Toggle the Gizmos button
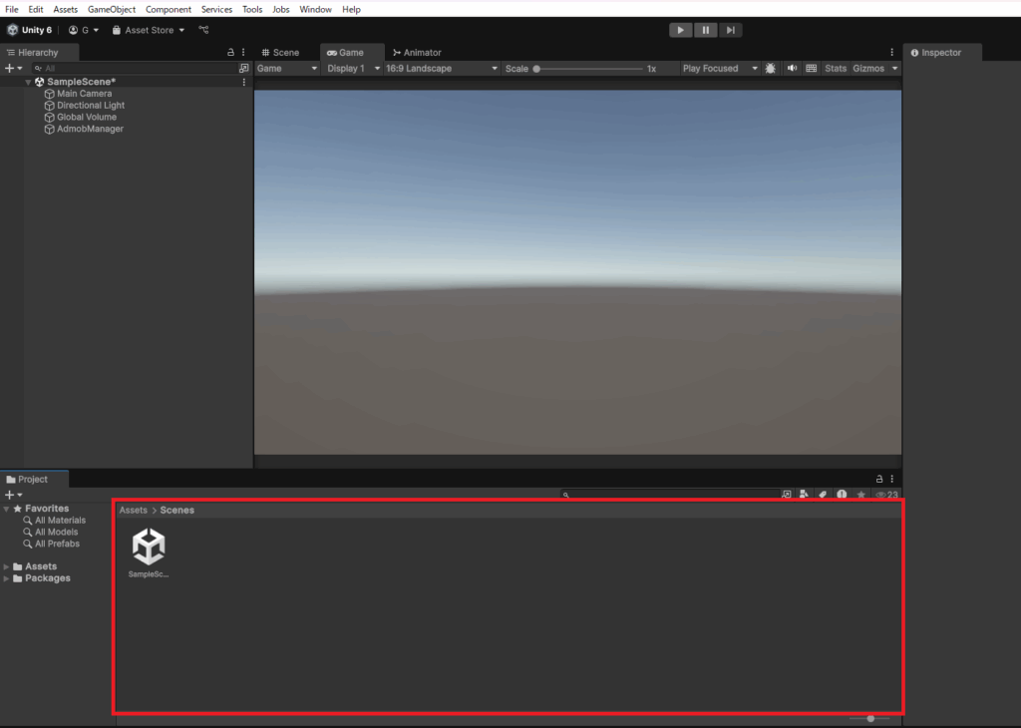Screen dimensions: 1021x728 [868, 69]
